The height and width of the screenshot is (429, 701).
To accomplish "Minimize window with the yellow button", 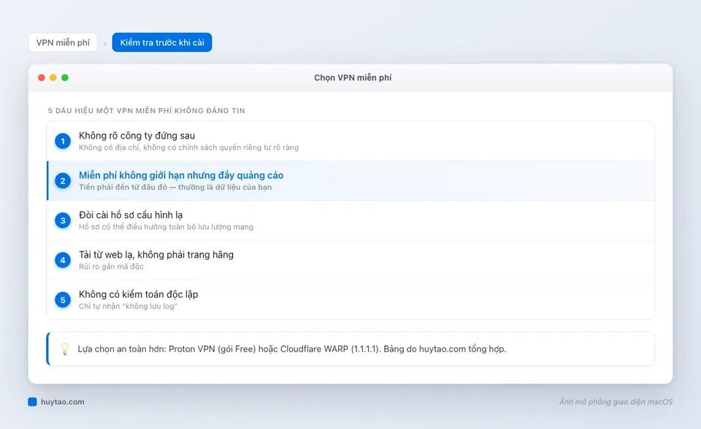I will [53, 78].
